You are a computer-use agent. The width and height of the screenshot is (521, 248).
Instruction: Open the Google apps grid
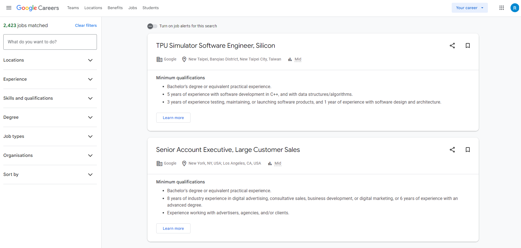(x=502, y=8)
